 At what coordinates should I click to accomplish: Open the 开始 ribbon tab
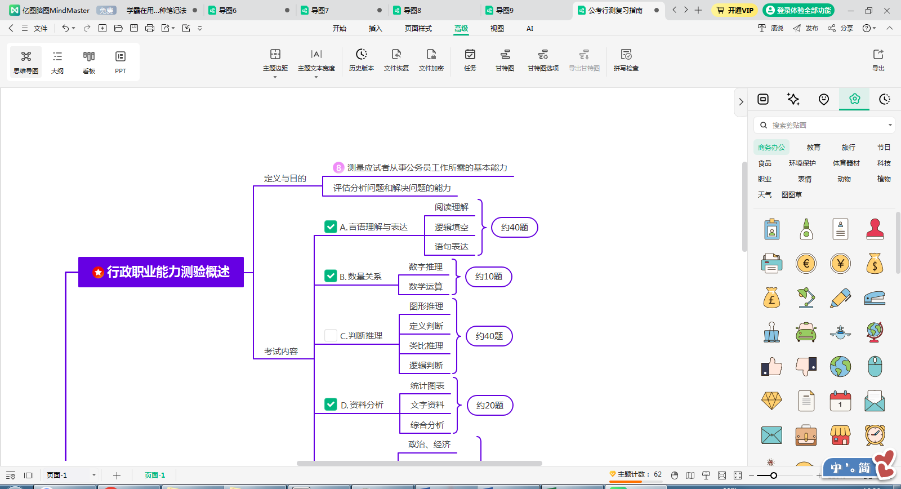[x=340, y=28]
